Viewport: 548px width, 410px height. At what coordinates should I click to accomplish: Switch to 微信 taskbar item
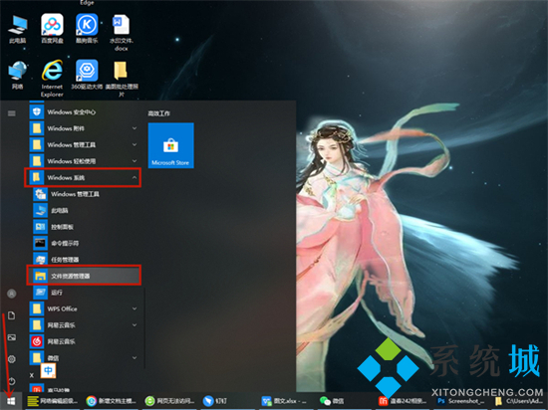[x=332, y=401]
